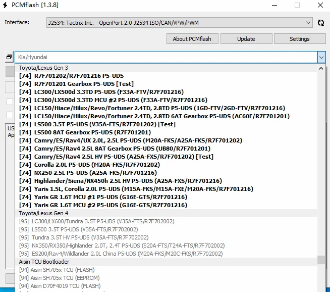Viewport: 330px width, 292px height.
Task: Select Aisin D70F4019 TCU (FLASH)
Action: click(166, 286)
